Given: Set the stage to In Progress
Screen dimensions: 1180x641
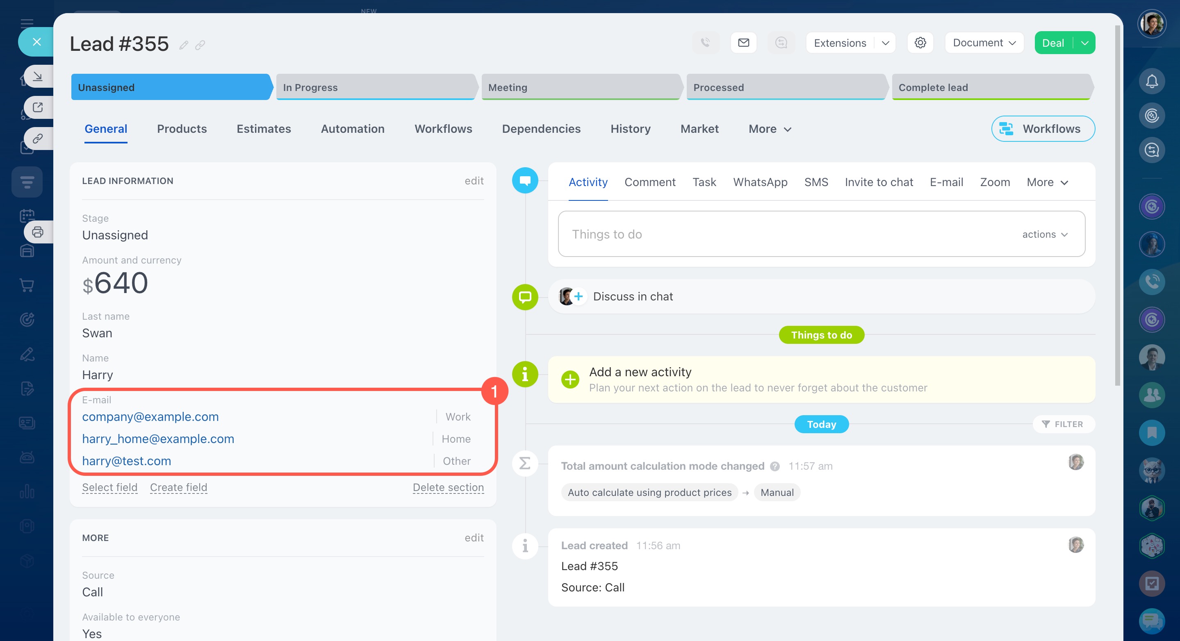Looking at the screenshot, I should click(376, 87).
